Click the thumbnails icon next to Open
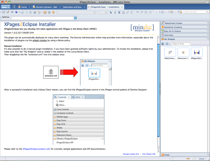This screenshot has width=210, height=161. click(14, 7)
